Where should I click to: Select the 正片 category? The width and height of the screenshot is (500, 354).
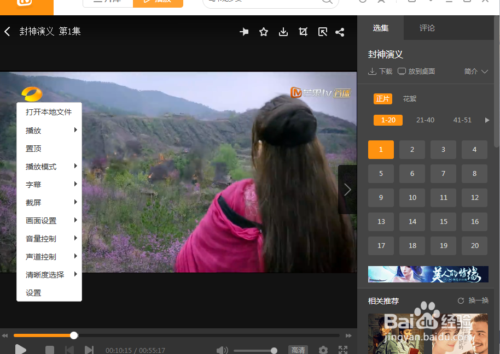[382, 99]
